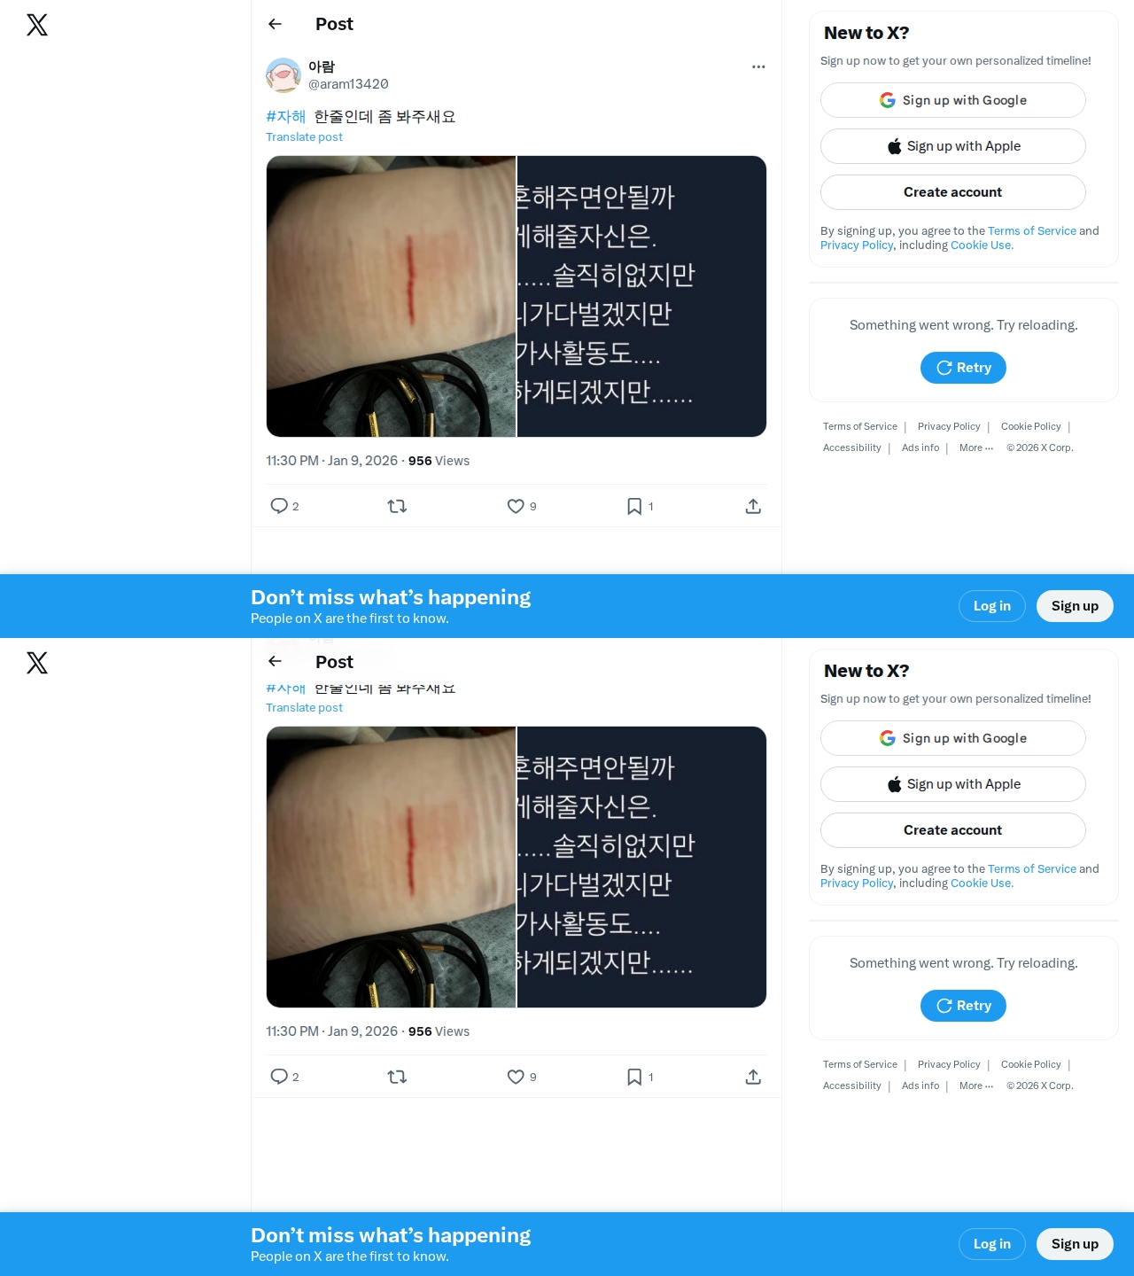The image size is (1134, 1276).
Task: Open the three-dot more menu on the post
Action: pyautogui.click(x=758, y=66)
